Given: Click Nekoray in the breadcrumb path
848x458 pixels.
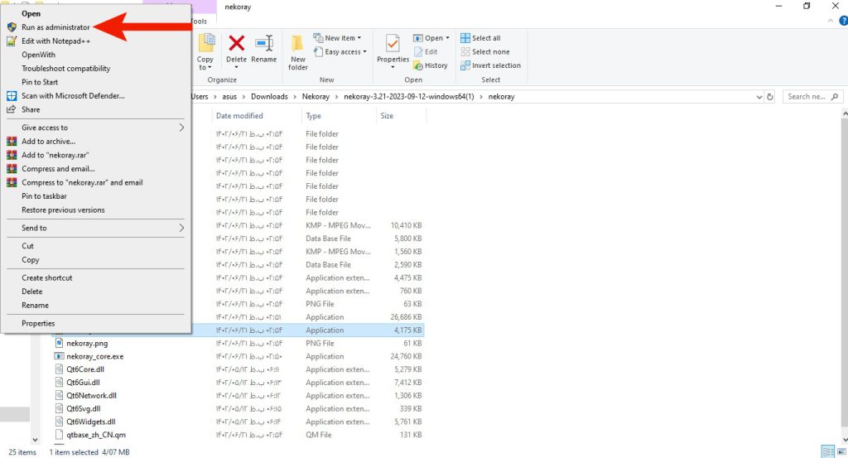Looking at the screenshot, I should (x=316, y=97).
